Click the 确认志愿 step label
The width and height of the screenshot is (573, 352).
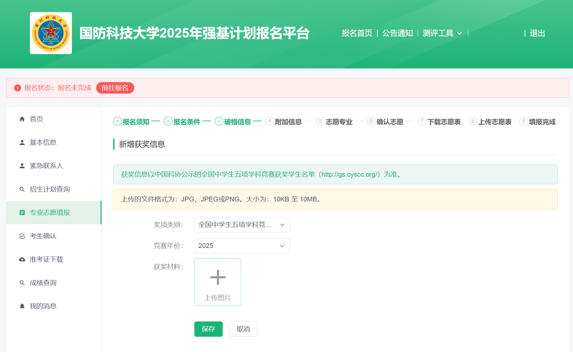coord(390,122)
